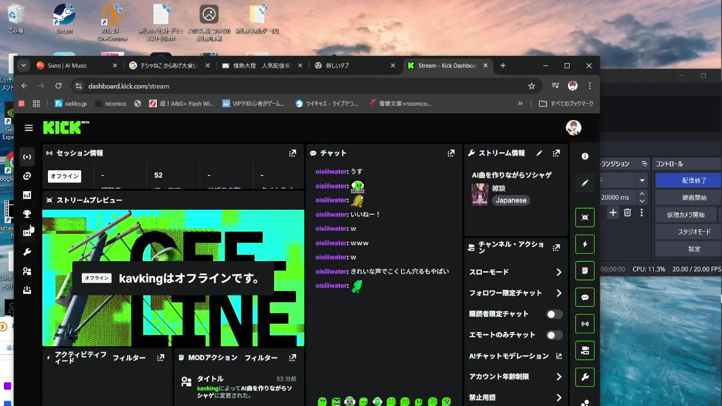Expand the account age restriction option
The image size is (722, 406).
pos(558,377)
